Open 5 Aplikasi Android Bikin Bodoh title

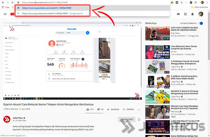pos(184,77)
